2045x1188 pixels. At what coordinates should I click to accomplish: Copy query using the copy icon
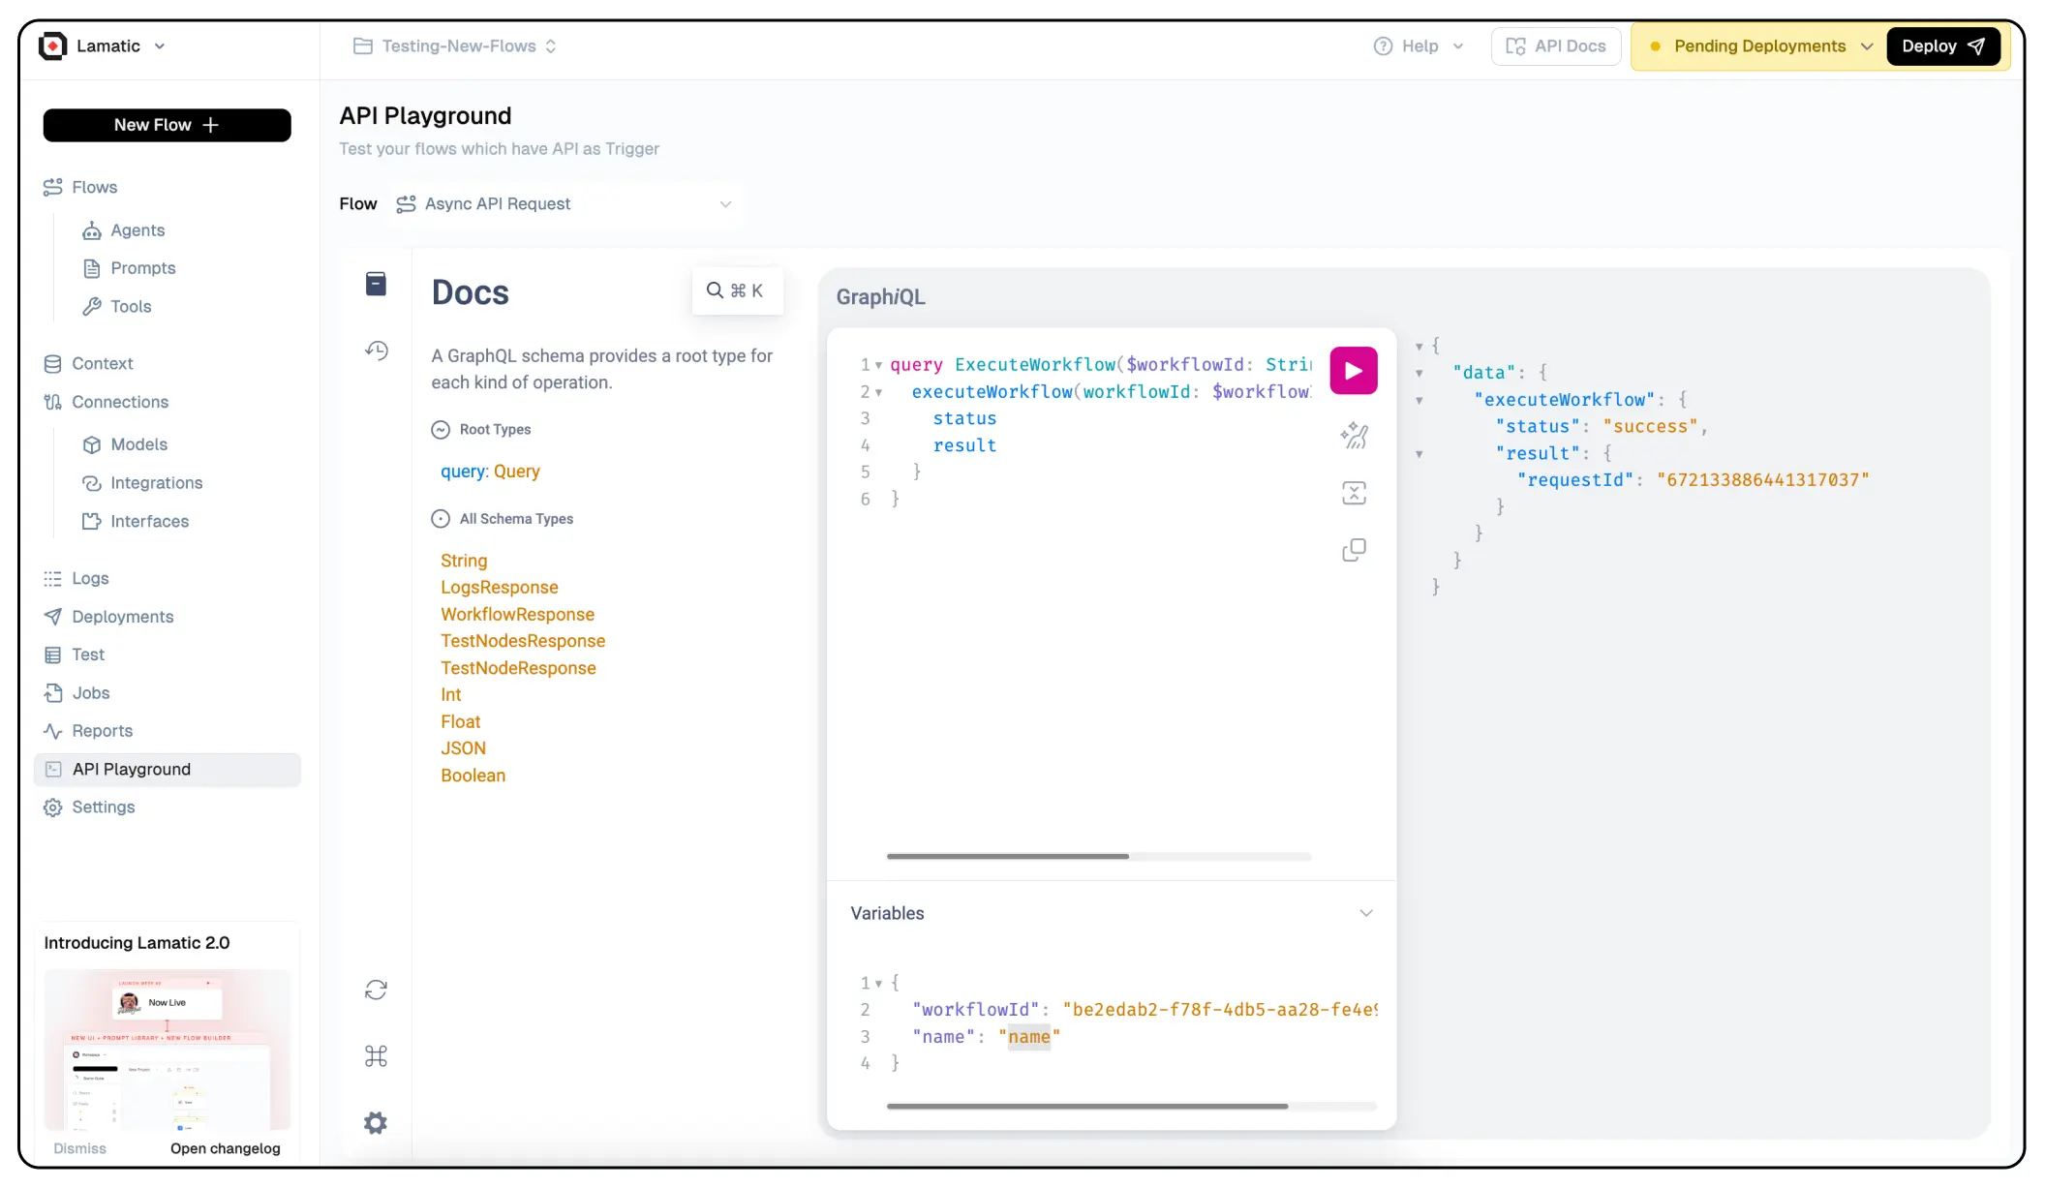coord(1354,550)
